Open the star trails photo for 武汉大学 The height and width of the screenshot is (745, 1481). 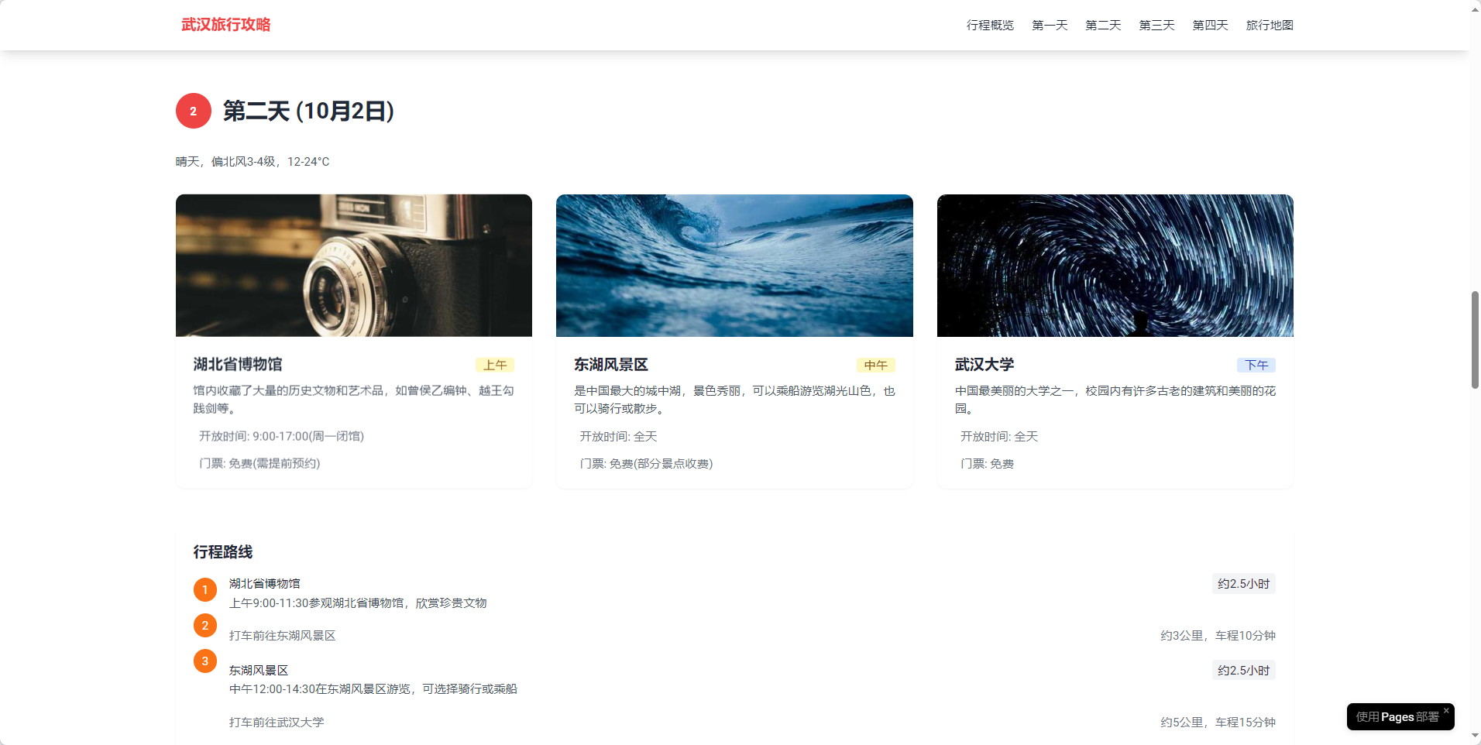1115,266
